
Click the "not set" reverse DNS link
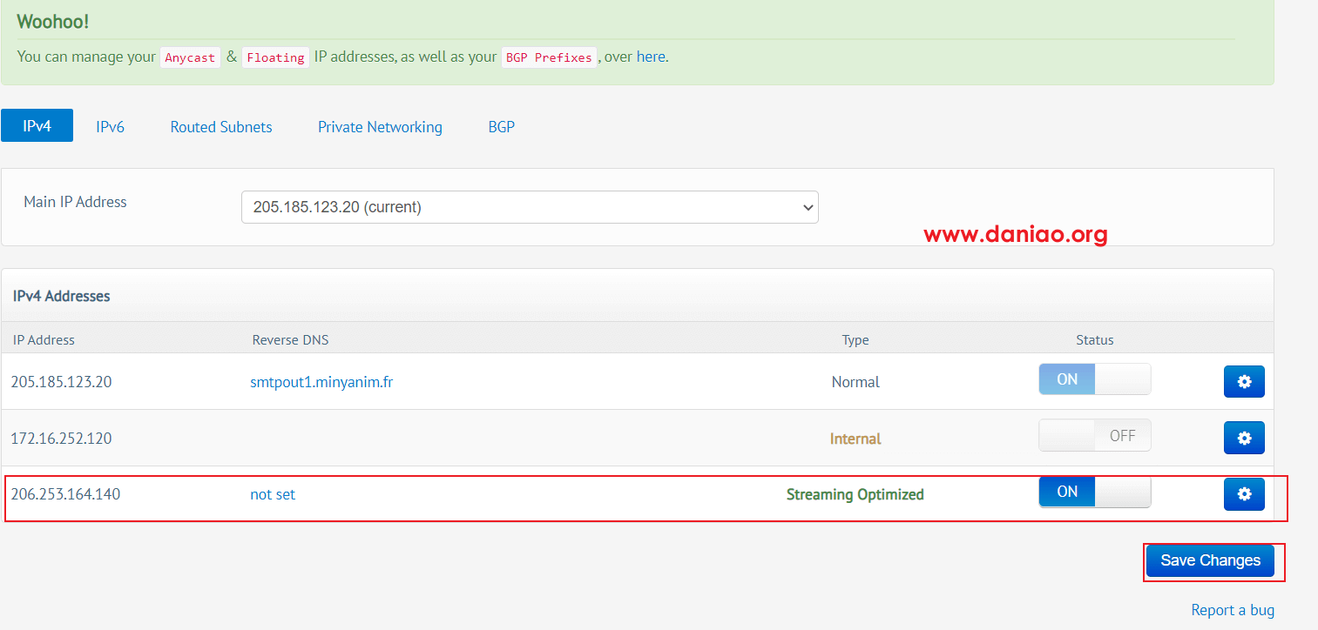(273, 494)
